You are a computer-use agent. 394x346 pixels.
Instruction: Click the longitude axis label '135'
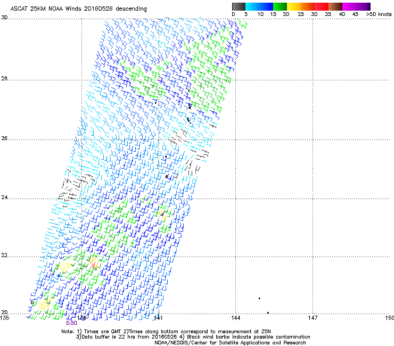[x=4, y=318]
